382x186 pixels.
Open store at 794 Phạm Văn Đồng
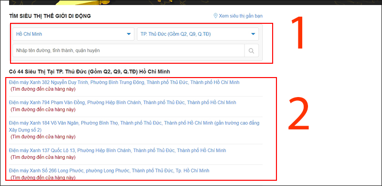pyautogui.click(x=123, y=102)
